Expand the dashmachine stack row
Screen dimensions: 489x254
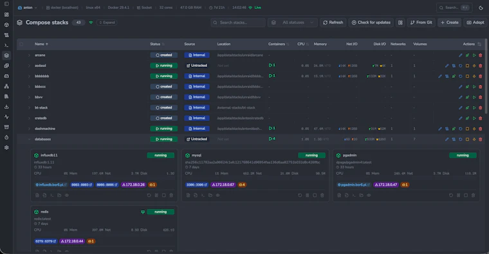coord(30,129)
